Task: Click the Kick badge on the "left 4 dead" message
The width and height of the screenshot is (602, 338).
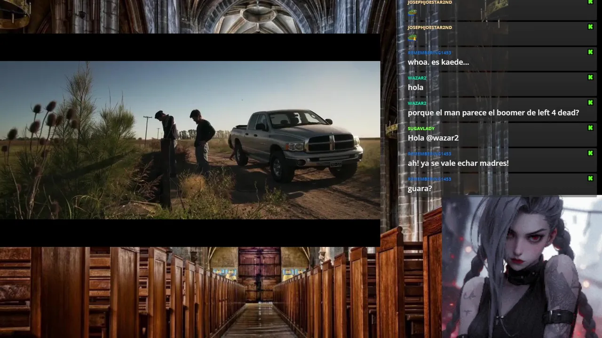Action: (590, 103)
